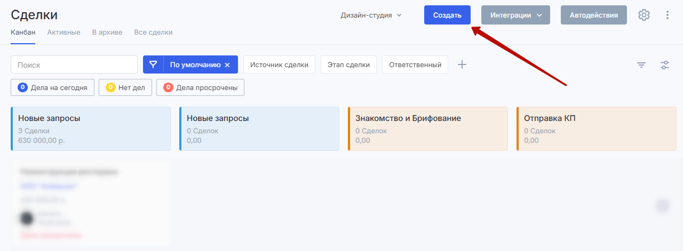Open the sort lines icon

click(641, 65)
